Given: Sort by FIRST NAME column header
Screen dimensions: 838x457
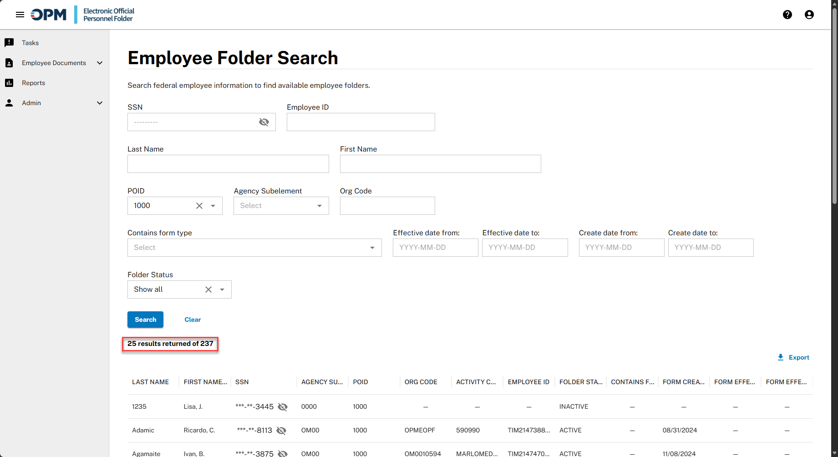Looking at the screenshot, I should (x=205, y=382).
